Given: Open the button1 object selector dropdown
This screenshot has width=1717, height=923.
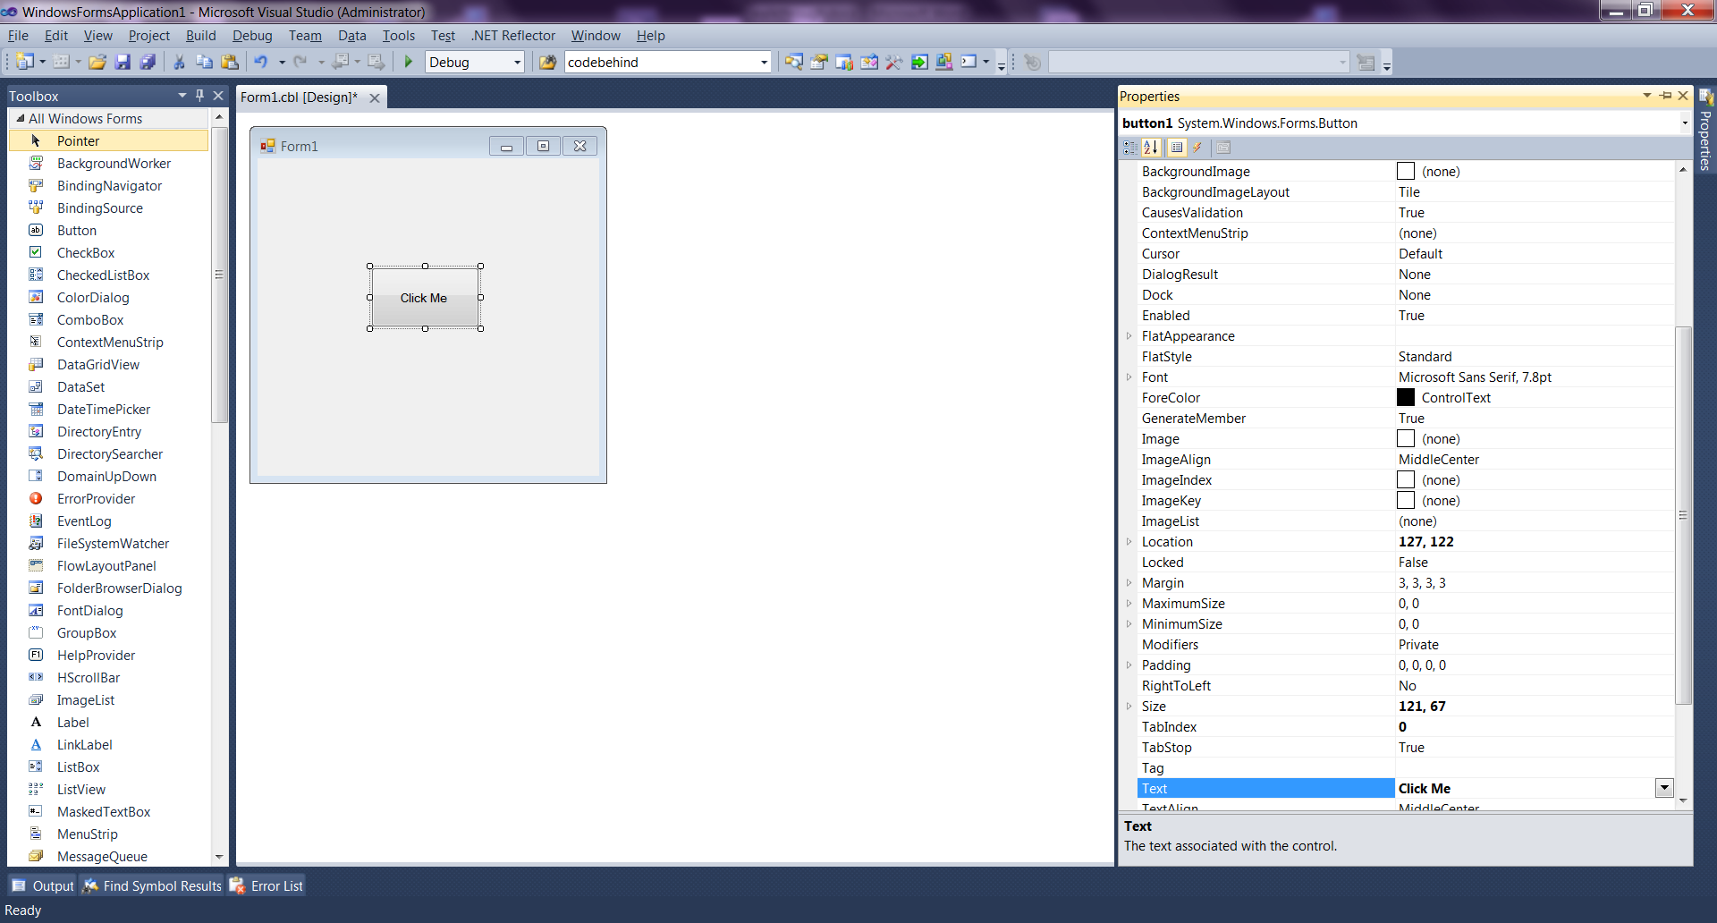Looking at the screenshot, I should (x=1685, y=123).
